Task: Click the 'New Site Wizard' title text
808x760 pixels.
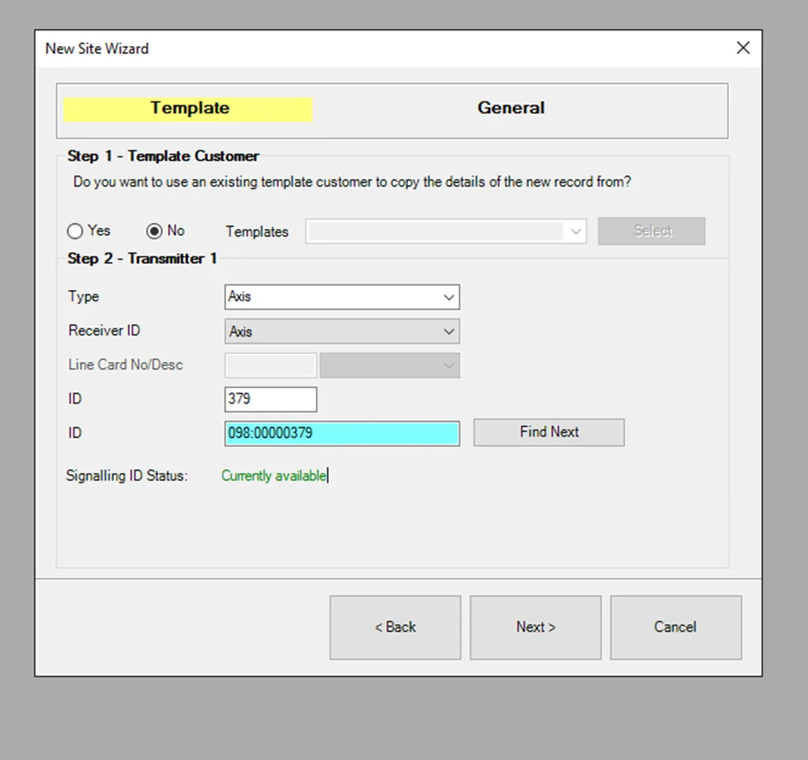Action: 97,48
